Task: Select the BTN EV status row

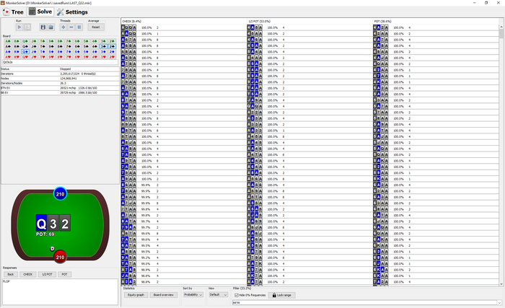Action: 60,87
